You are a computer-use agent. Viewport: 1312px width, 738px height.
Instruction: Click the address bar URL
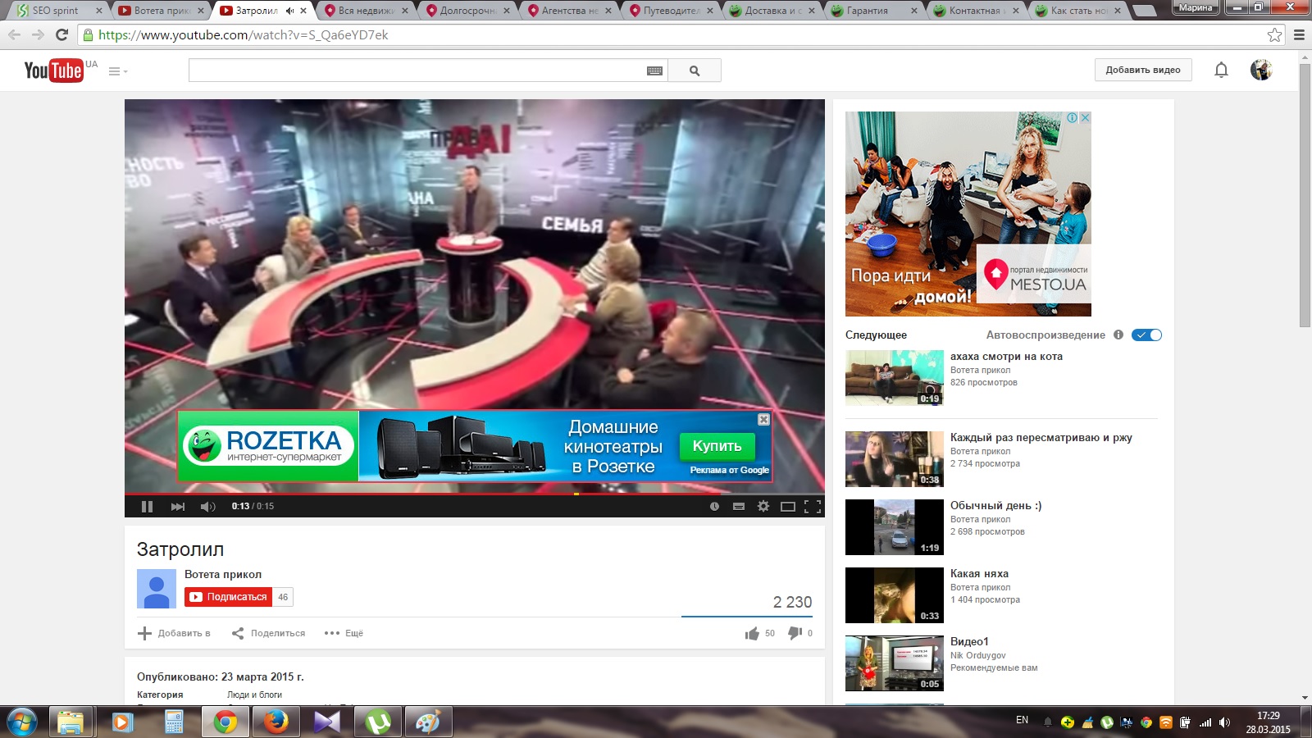tap(244, 35)
